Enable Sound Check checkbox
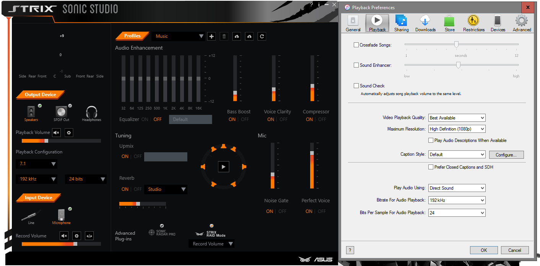 356,86
